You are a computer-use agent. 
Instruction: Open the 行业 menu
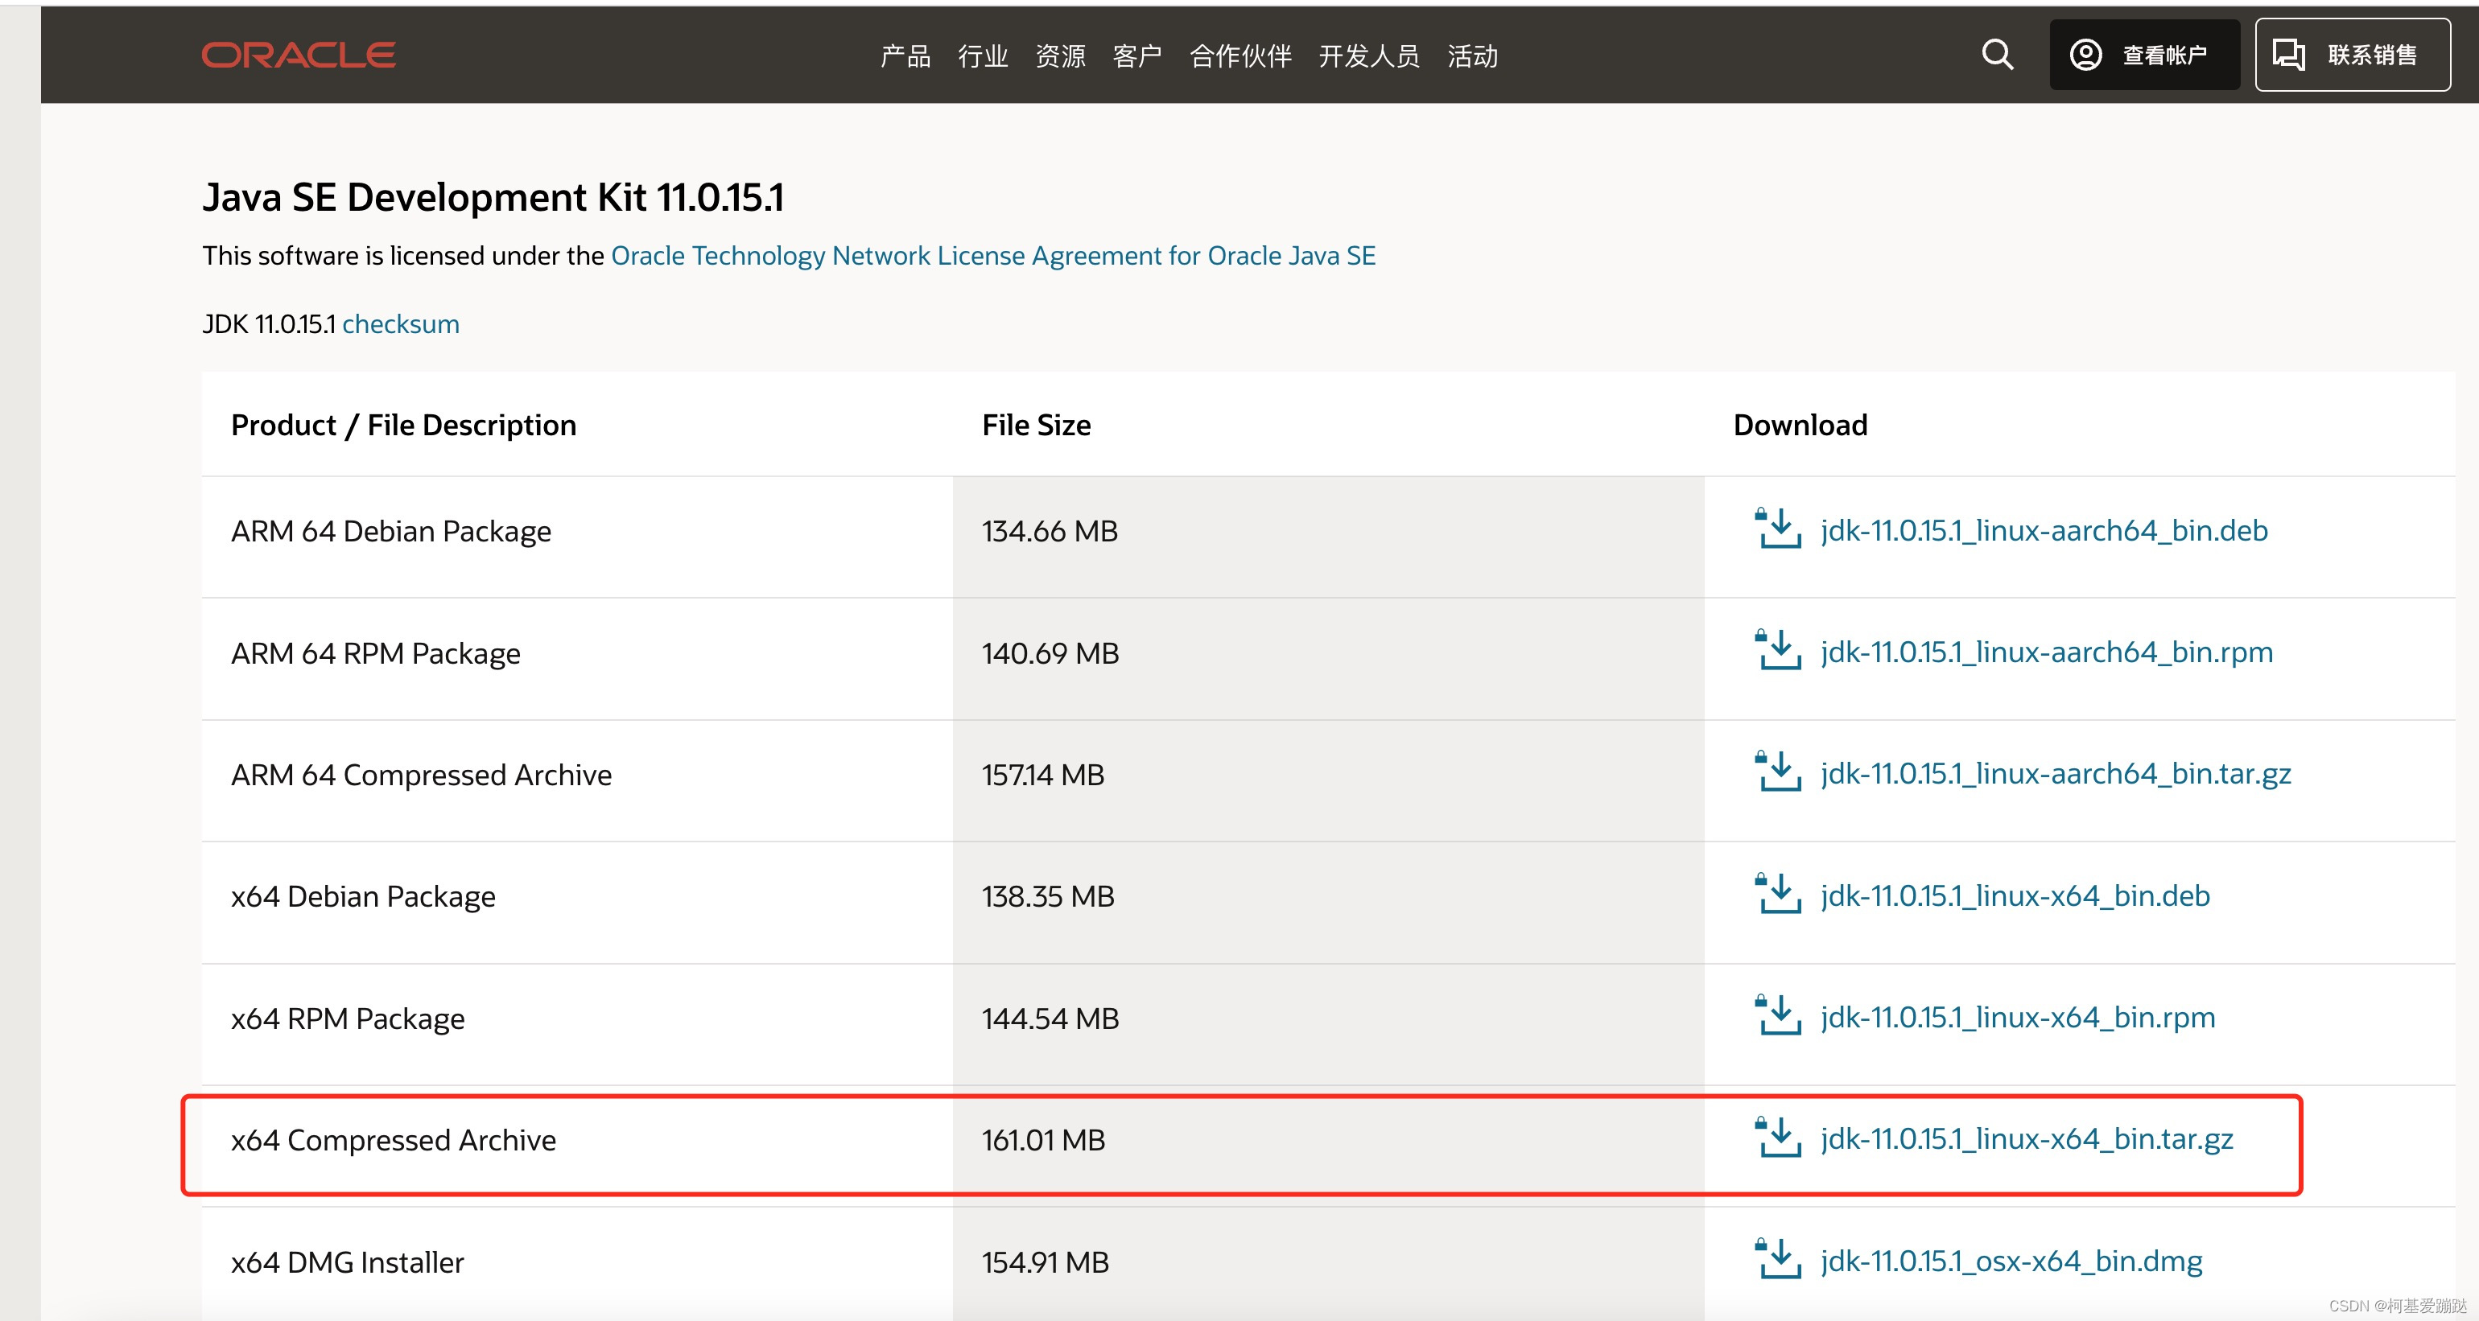coord(983,56)
